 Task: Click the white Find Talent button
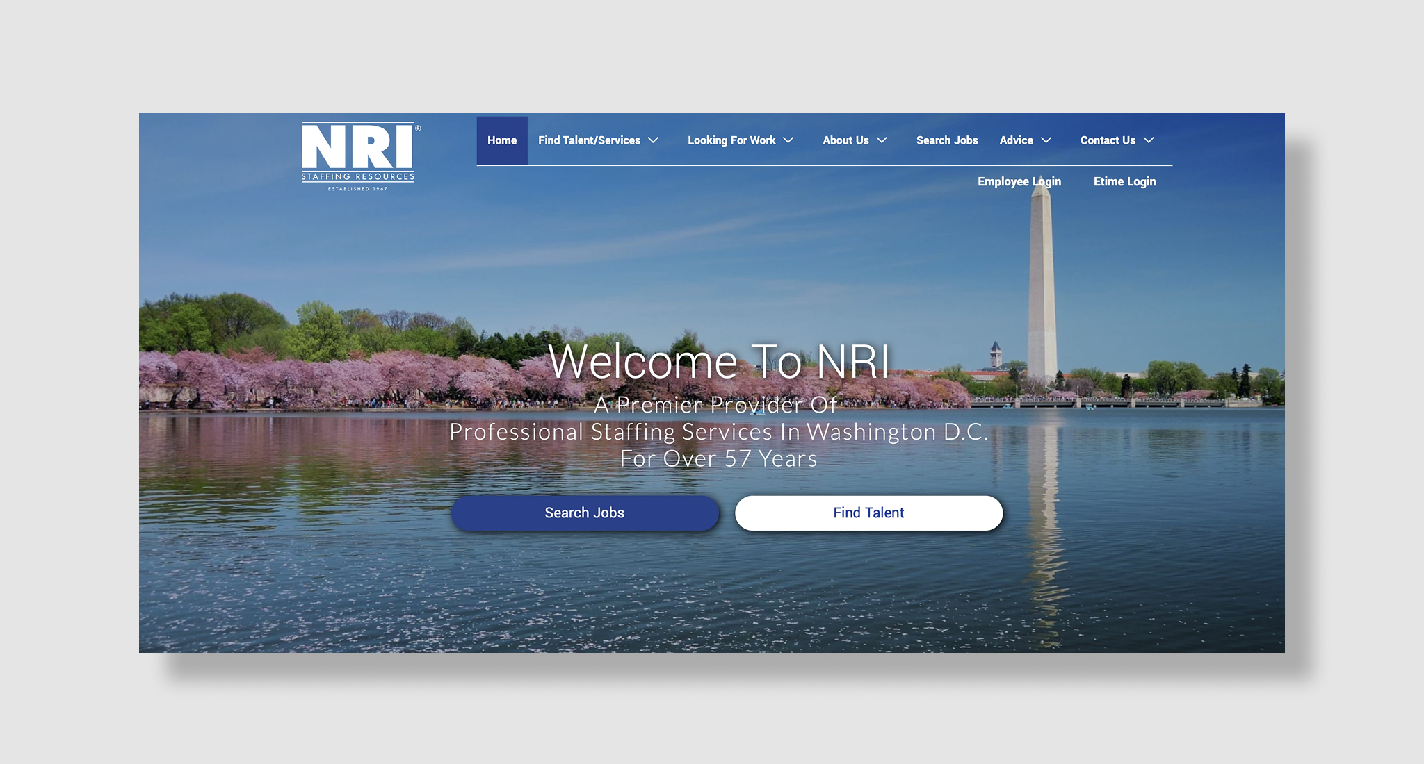868,513
